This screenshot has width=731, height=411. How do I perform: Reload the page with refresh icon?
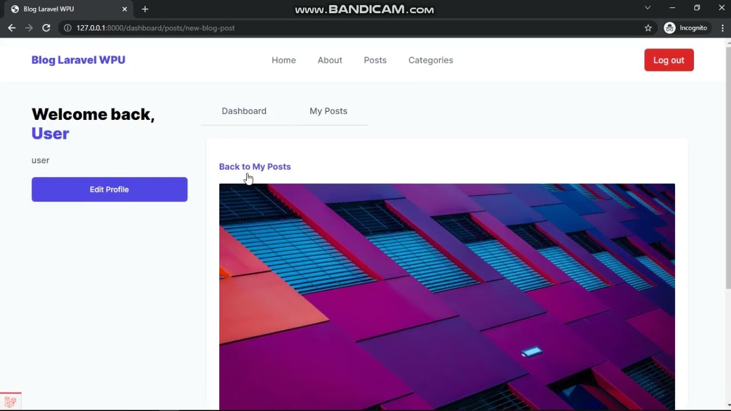(46, 28)
